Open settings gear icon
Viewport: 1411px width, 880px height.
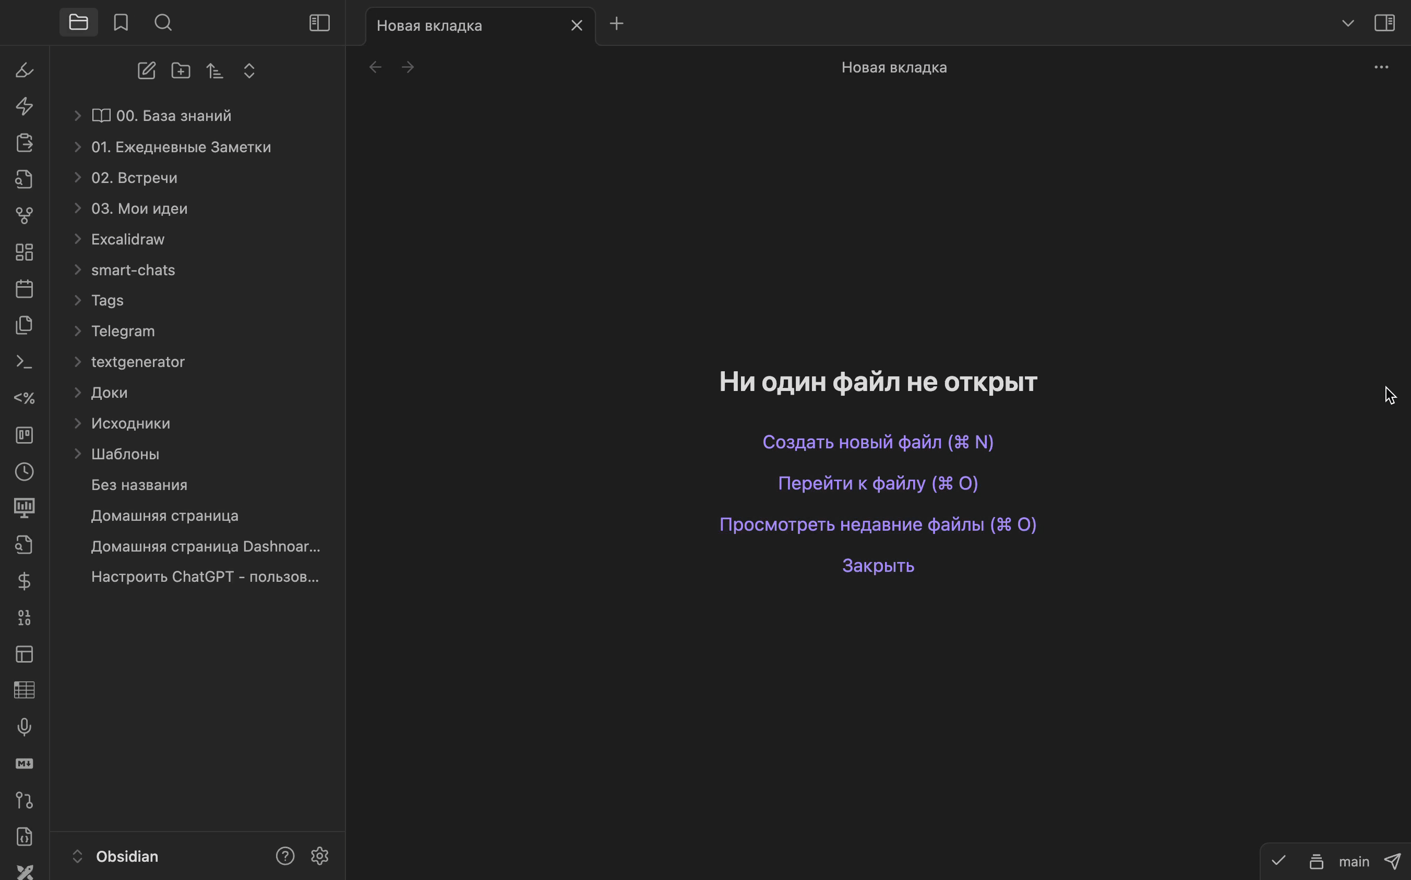319,856
